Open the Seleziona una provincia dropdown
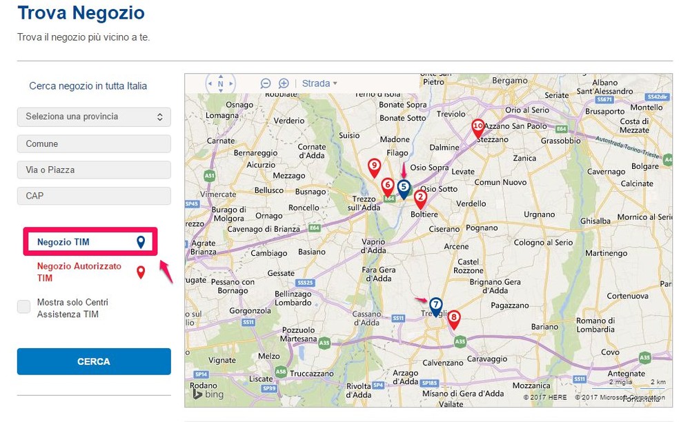 click(94, 117)
